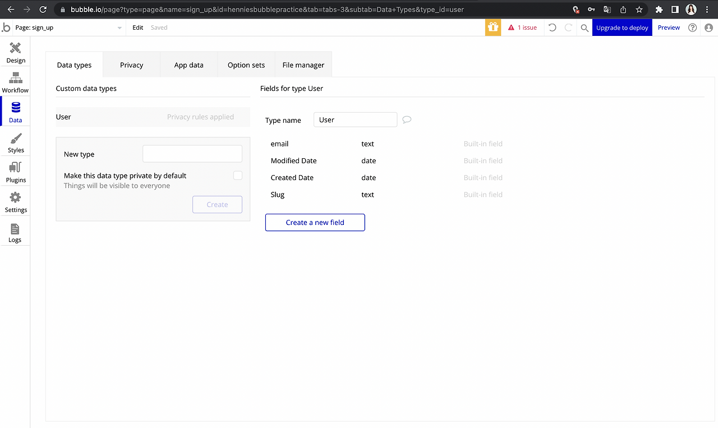718x428 pixels.
Task: View the site info lock icon
Action: (x=62, y=10)
